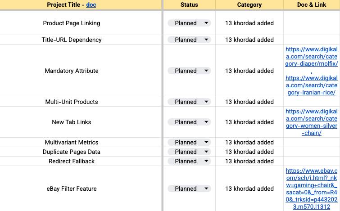Open the Digikala diaper molfix link
Screen dimensions: 340x211
(x=311, y=56)
